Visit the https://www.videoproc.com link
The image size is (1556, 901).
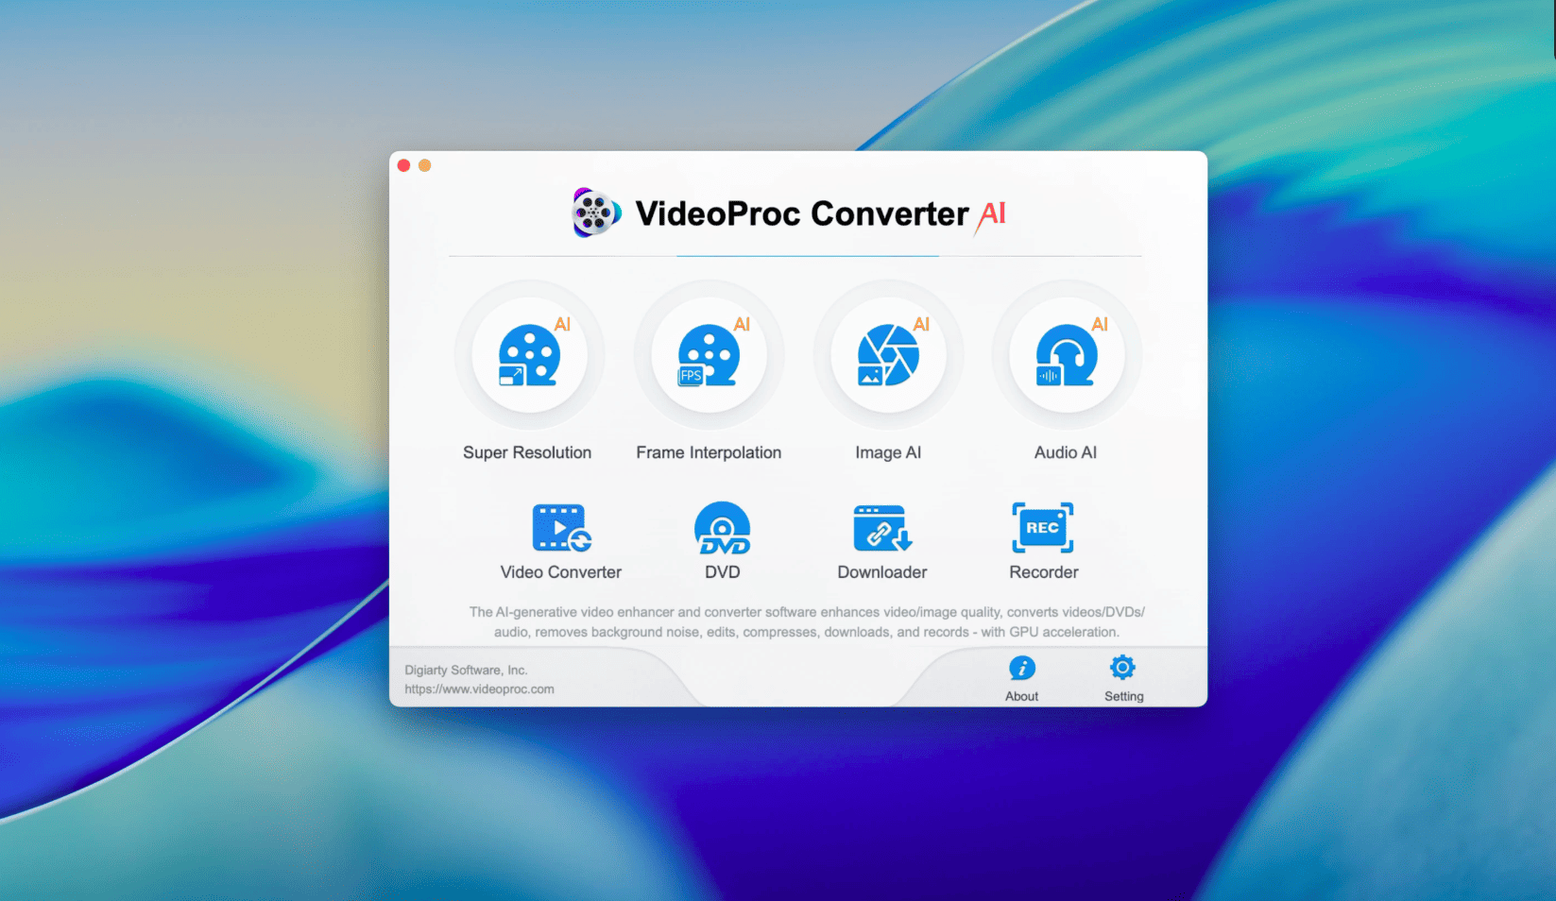pyautogui.click(x=479, y=689)
